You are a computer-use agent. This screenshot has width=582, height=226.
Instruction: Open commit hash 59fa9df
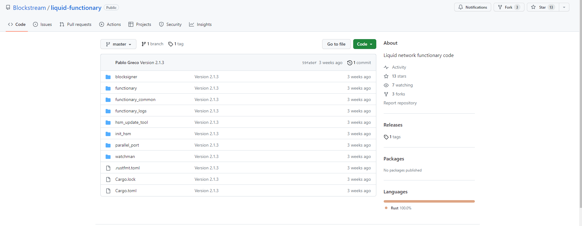point(309,63)
